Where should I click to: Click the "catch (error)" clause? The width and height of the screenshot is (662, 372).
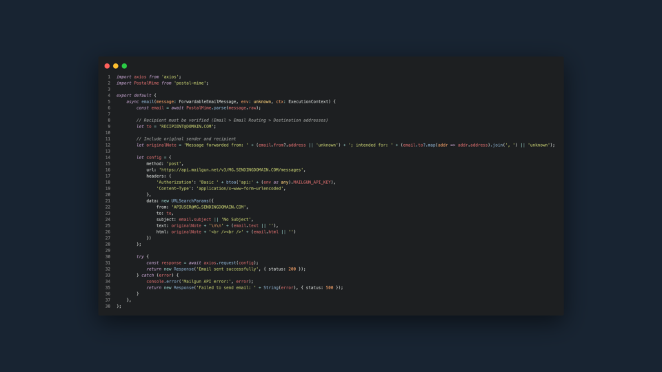tap(157, 275)
